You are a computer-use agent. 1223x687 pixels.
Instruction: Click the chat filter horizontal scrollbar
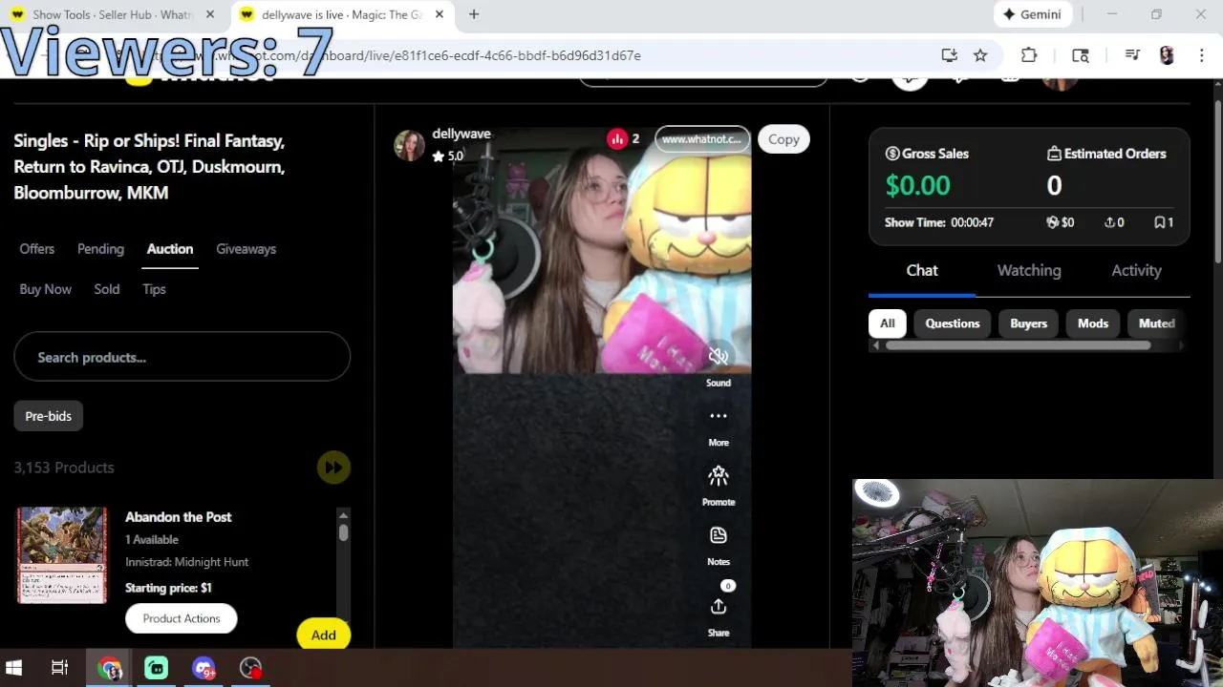[1018, 345]
